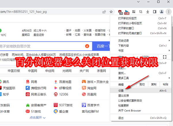Click the 百度学术 icon
173x126 pixels.
click(84, 105)
